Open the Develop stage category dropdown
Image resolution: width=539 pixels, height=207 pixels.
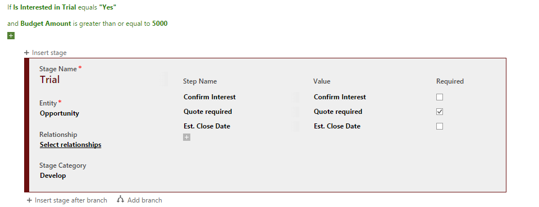(53, 176)
